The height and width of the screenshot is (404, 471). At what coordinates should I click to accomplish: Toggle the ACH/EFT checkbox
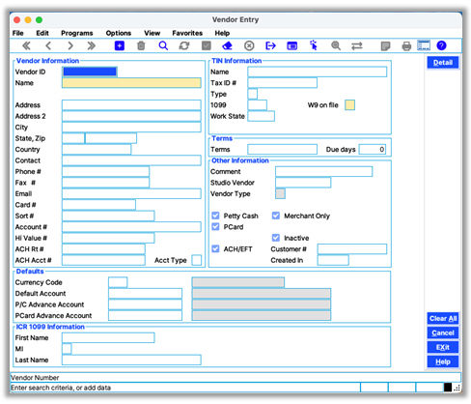(215, 248)
